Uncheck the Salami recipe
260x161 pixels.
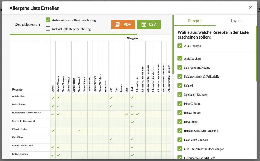(x=180, y=86)
